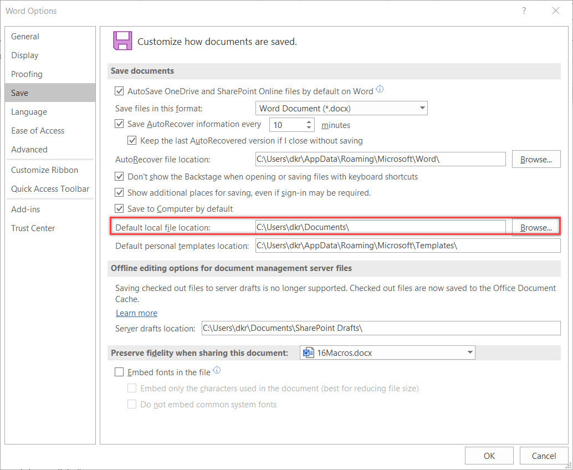The width and height of the screenshot is (573, 470).
Task: Click the Default personal templates location field
Action: pyautogui.click(x=408, y=246)
